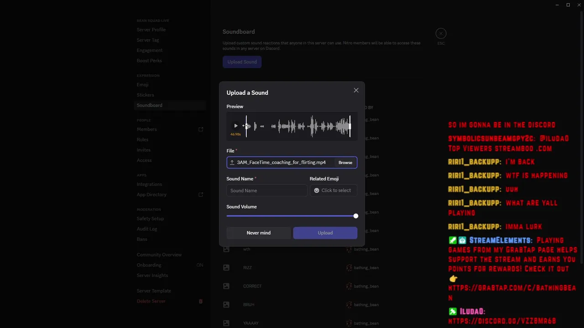Click uploader avatar in CORRECT row
Viewport: 584px width, 328px height.
[349, 286]
